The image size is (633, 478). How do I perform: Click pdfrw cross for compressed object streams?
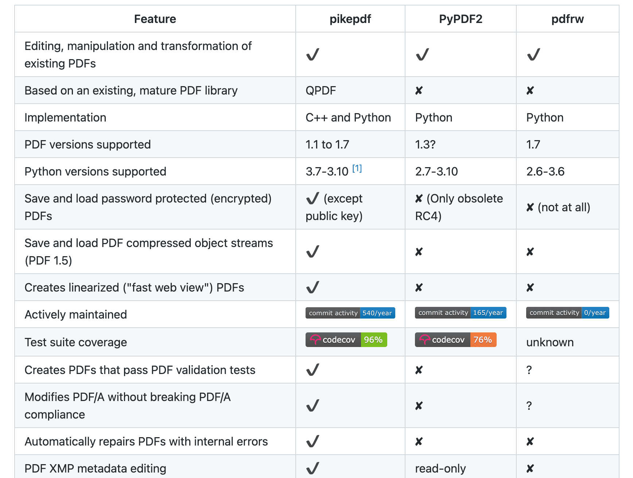[530, 252]
